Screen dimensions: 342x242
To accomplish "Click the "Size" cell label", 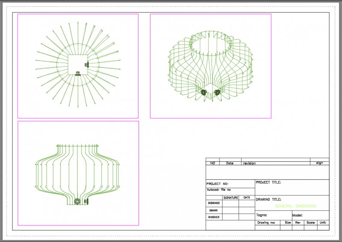I will click(x=288, y=222).
